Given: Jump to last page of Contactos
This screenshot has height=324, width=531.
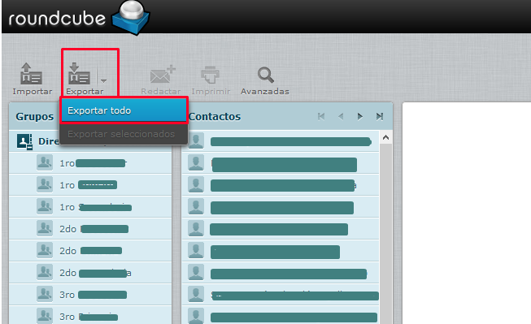Looking at the screenshot, I should (380, 117).
